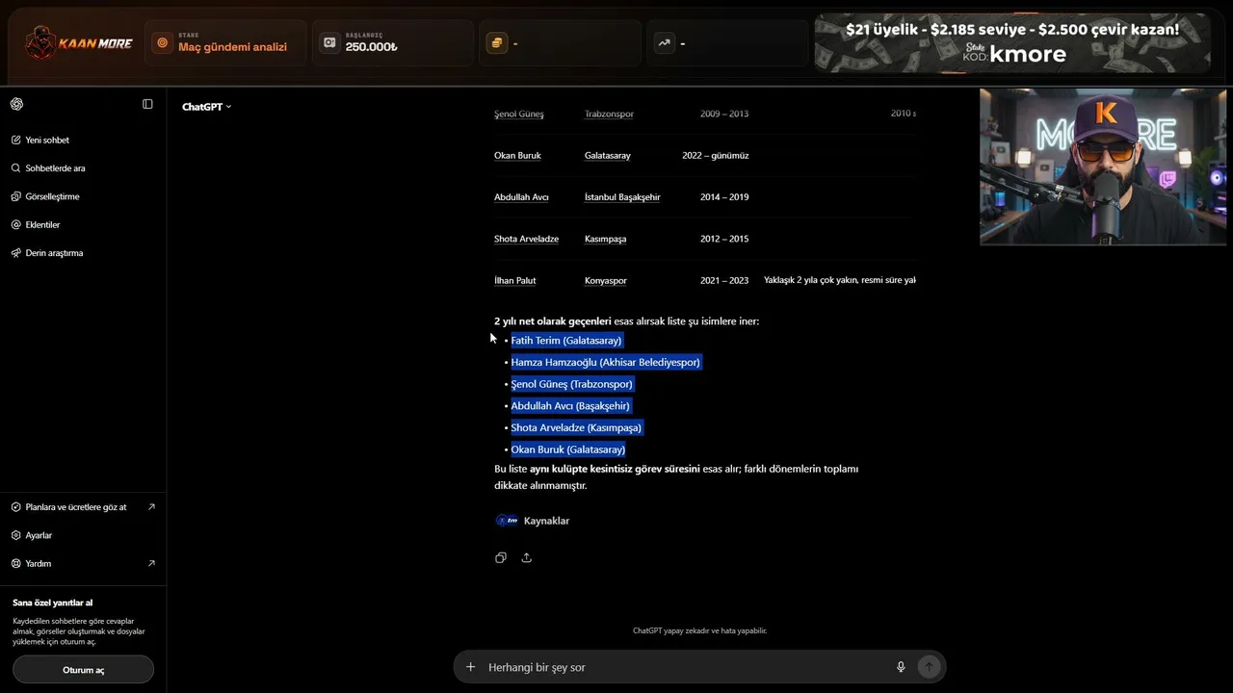The height and width of the screenshot is (693, 1233).
Task: Open the Okan Buruk table link
Action: coord(517,156)
